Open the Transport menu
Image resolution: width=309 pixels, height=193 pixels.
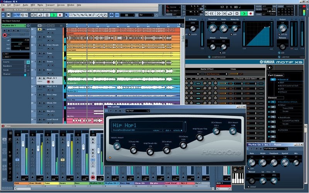[x=50, y=5]
